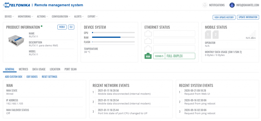Open the device WebUI button
Image resolution: width=261 pixels, height=121 pixels.
62,27
